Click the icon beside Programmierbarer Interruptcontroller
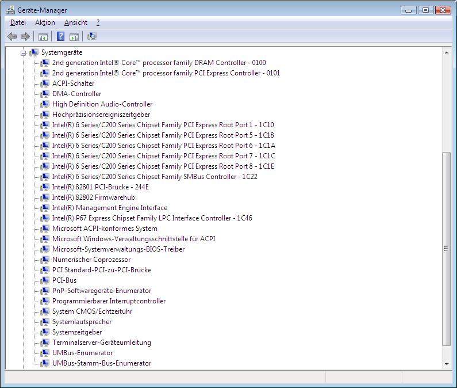The height and width of the screenshot is (388, 457). pos(45,301)
